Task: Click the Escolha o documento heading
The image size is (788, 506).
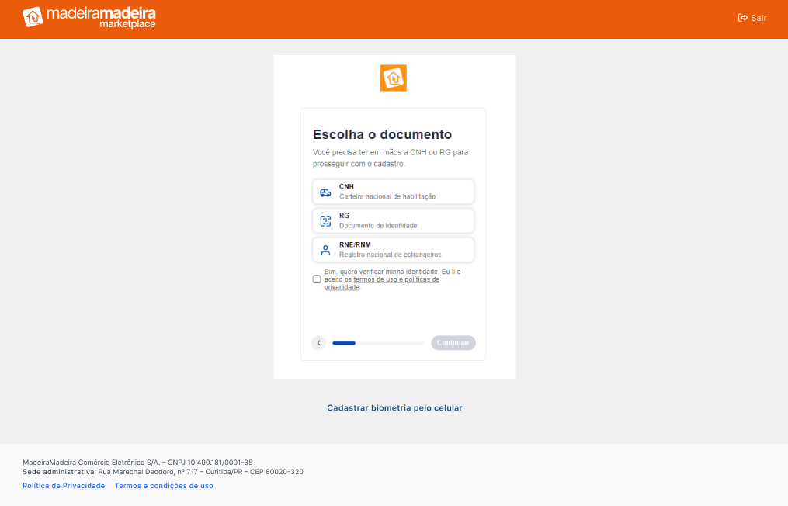Action: 382,135
